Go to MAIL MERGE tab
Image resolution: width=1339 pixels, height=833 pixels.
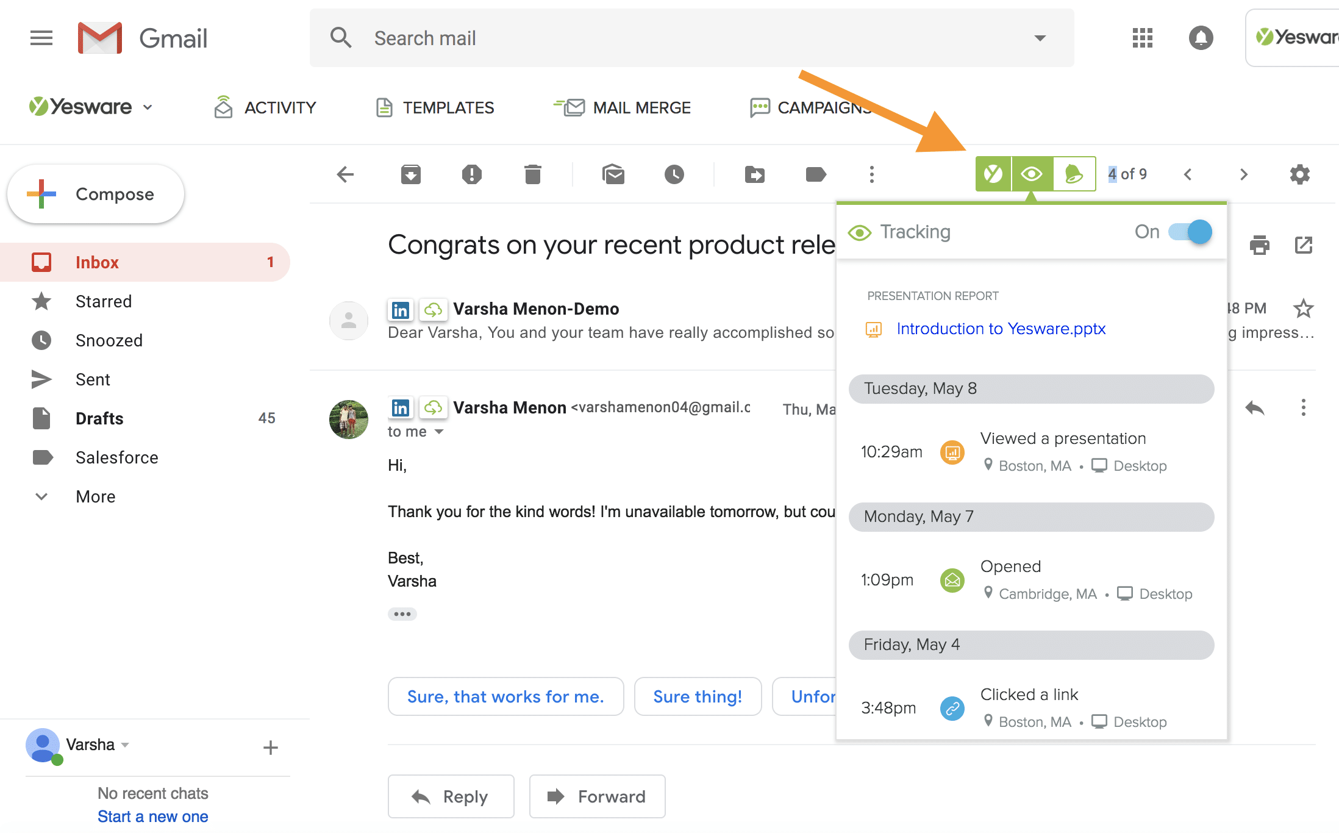[621, 108]
